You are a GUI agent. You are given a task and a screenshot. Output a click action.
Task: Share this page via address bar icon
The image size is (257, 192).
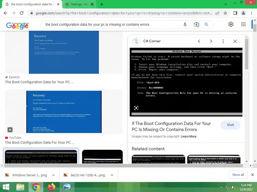217,13
